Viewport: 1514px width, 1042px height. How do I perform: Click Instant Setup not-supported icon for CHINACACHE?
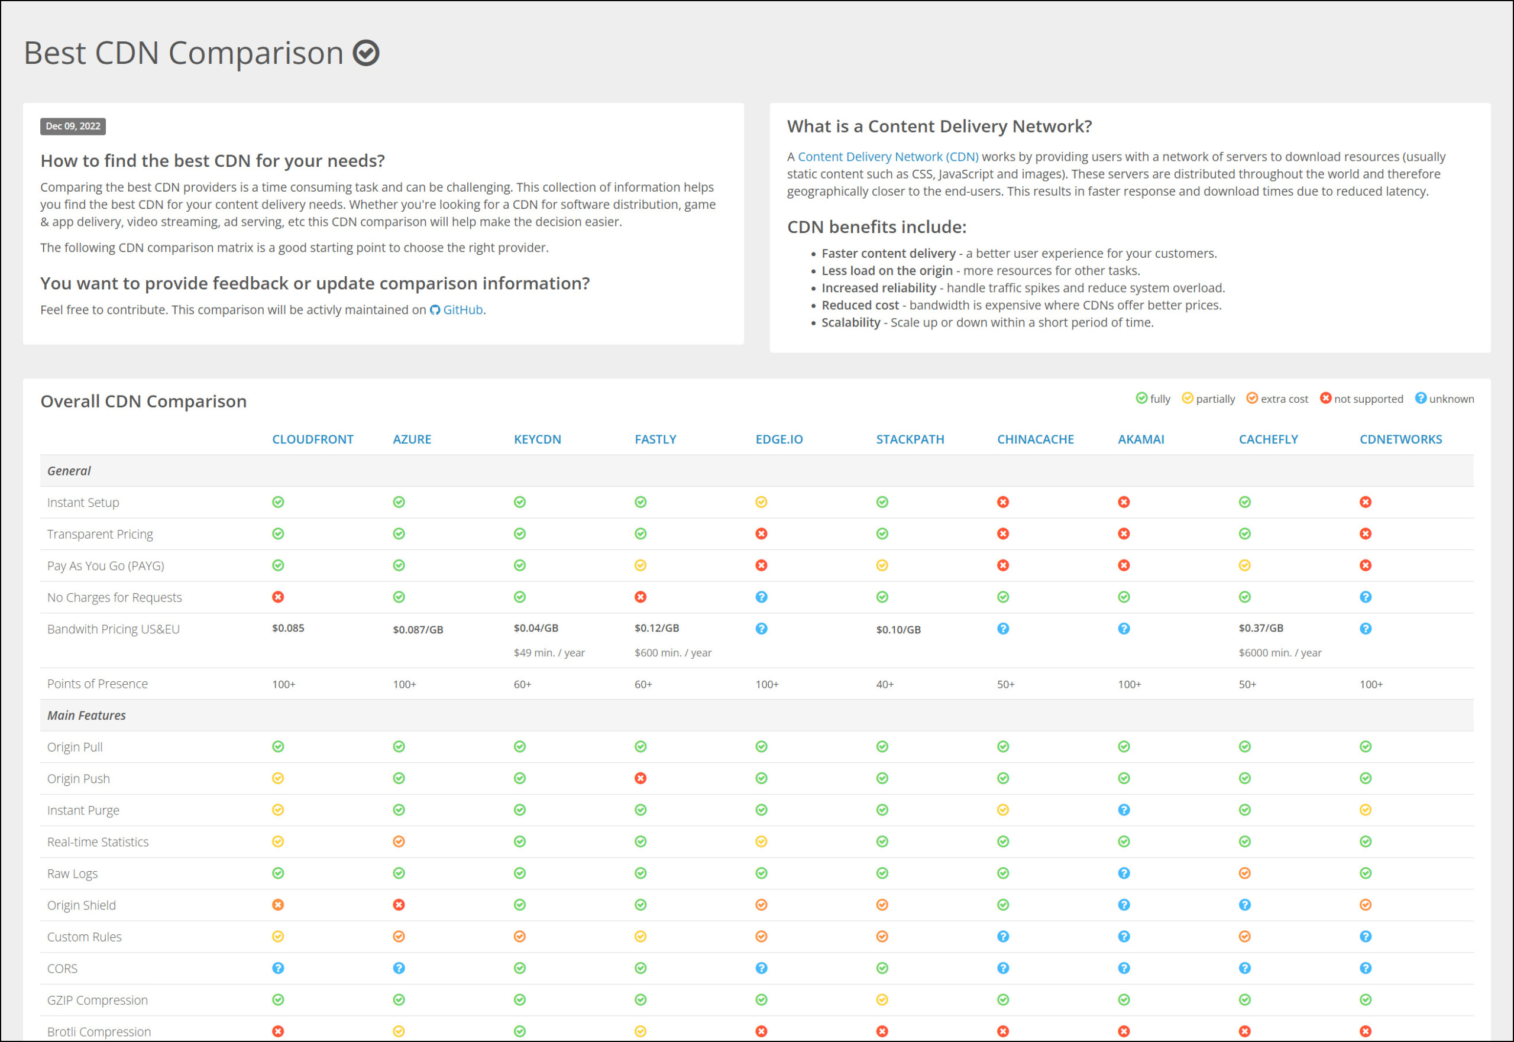click(x=1003, y=502)
